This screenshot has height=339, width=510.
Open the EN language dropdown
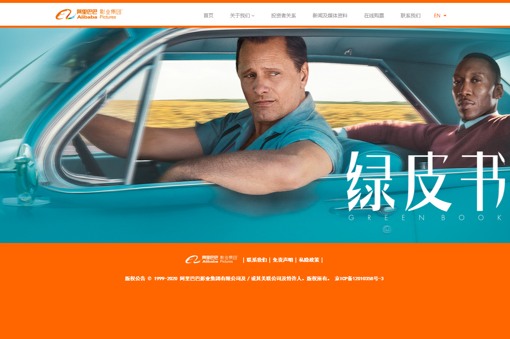point(440,16)
